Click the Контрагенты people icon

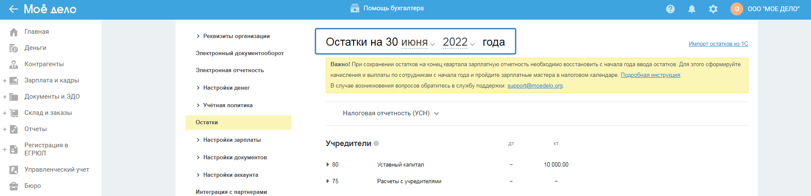point(14,64)
